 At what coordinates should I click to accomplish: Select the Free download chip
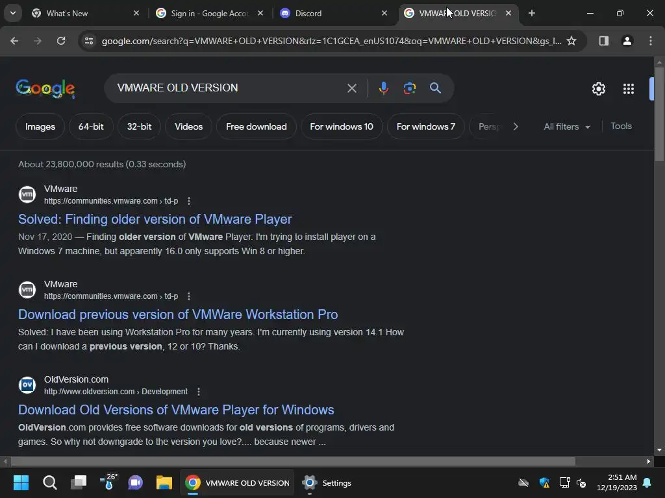[x=256, y=126]
